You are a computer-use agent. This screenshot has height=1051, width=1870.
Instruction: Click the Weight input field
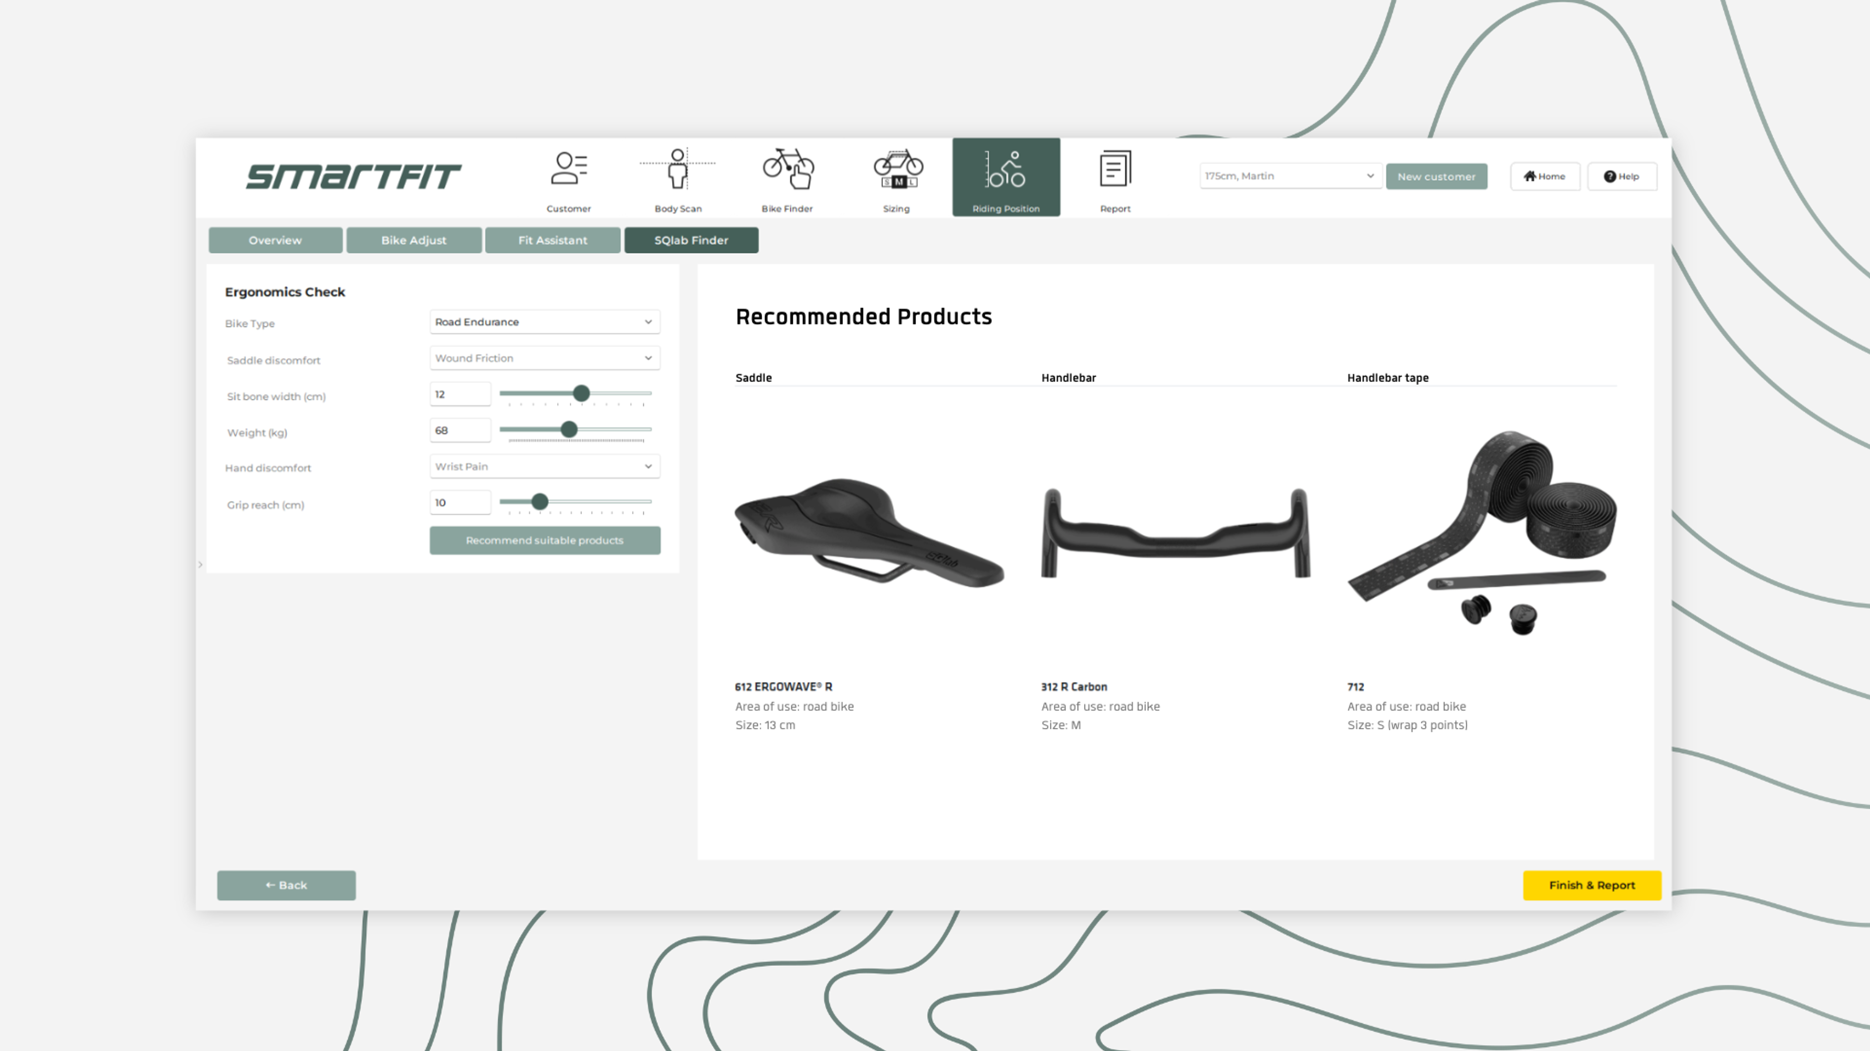click(460, 430)
